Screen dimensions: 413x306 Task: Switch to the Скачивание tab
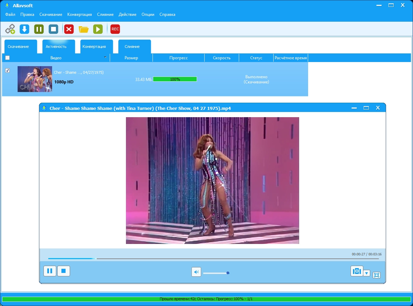click(x=21, y=47)
